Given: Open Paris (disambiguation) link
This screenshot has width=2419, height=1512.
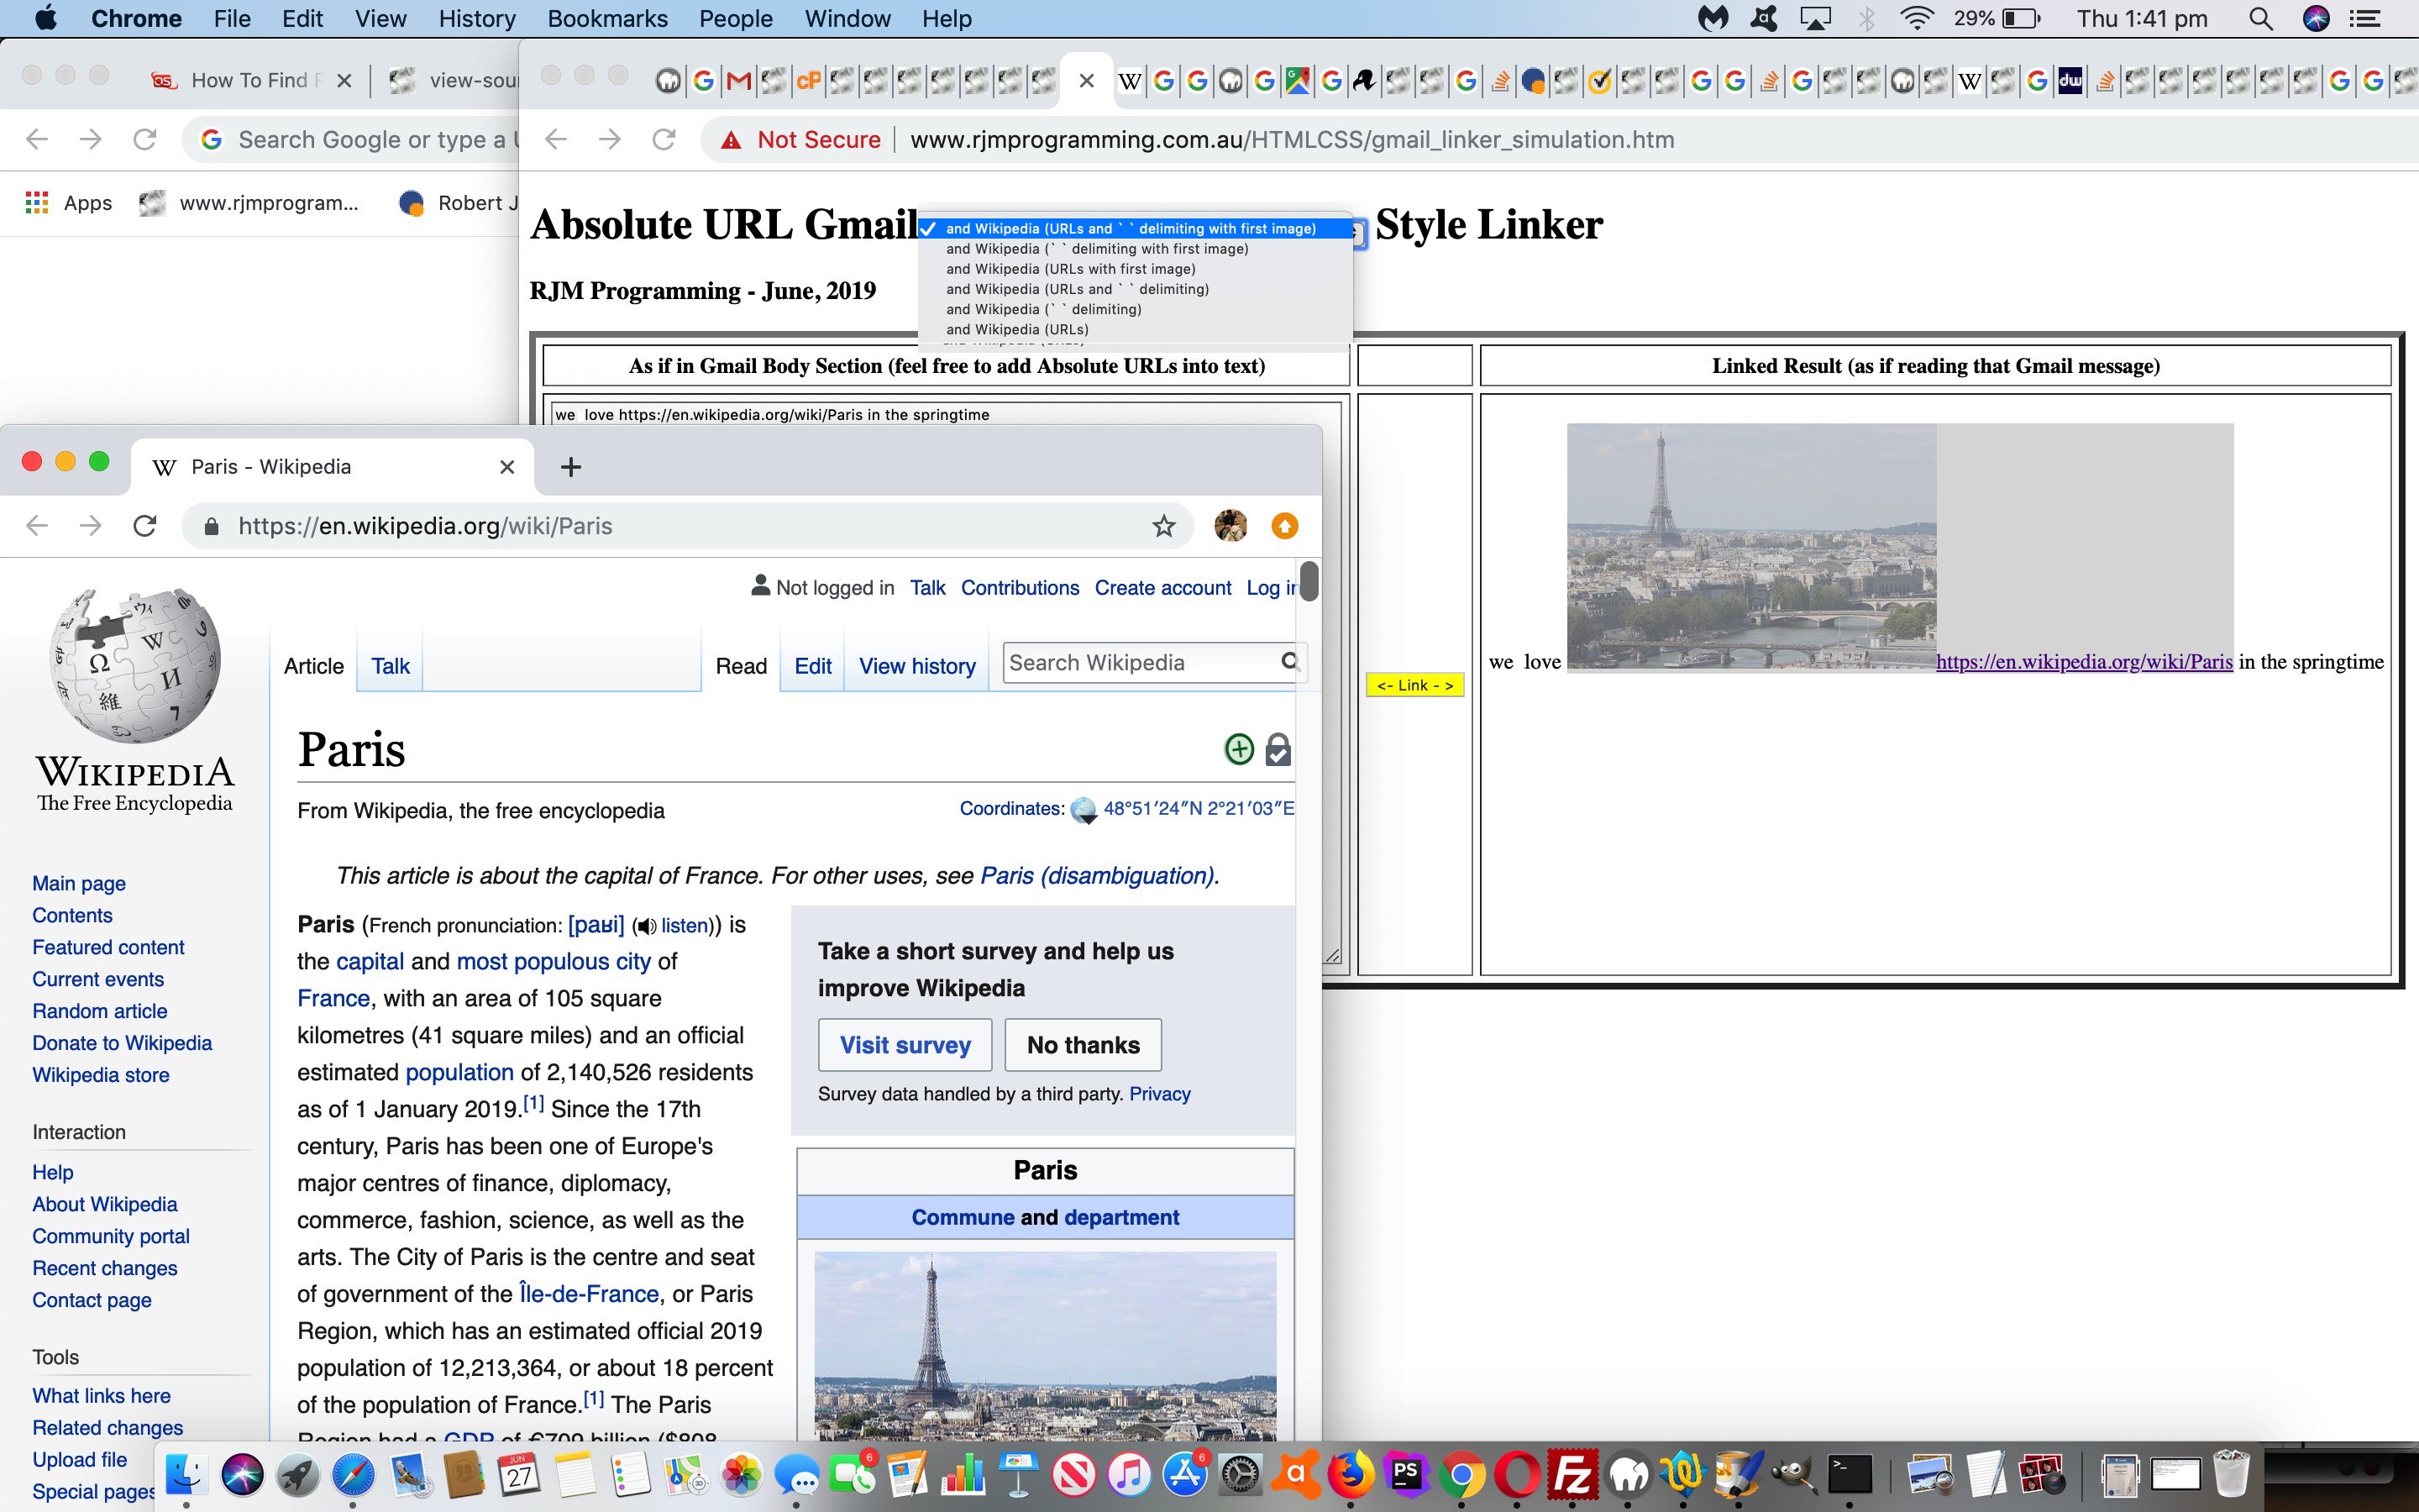Looking at the screenshot, I should (1097, 876).
